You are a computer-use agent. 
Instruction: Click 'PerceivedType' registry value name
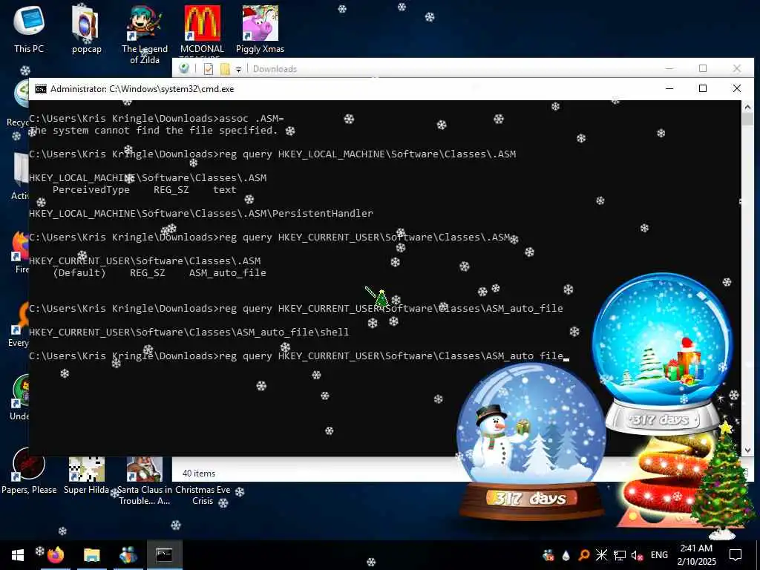point(91,189)
